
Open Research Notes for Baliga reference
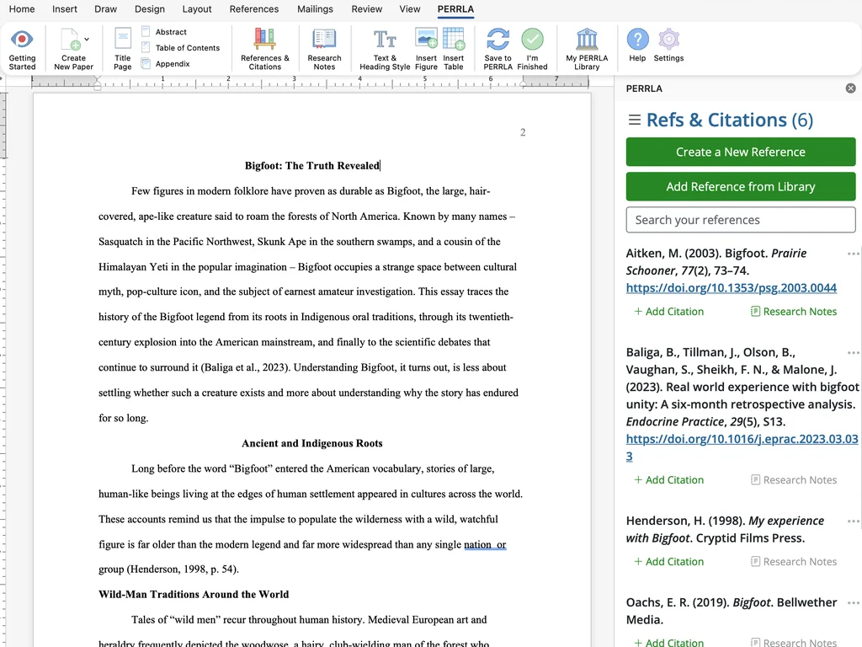pos(794,479)
